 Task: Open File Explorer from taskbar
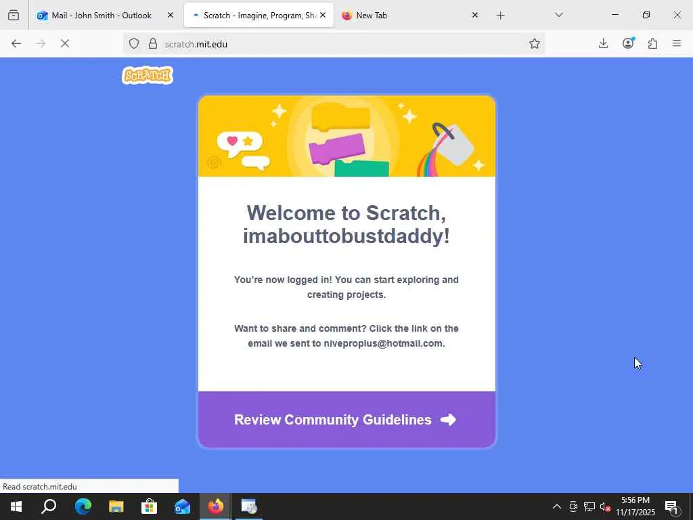pyautogui.click(x=116, y=506)
